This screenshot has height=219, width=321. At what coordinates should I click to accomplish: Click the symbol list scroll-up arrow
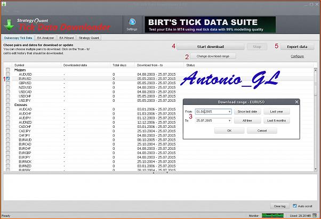point(316,70)
